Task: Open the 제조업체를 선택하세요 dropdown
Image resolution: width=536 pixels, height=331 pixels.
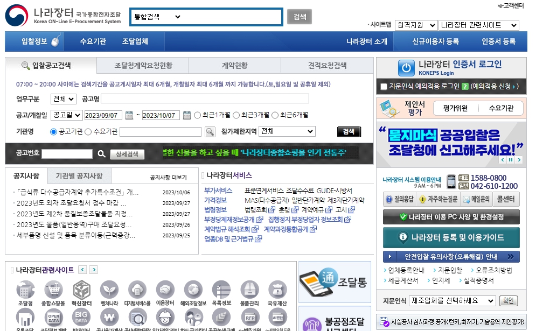Action: [453, 301]
